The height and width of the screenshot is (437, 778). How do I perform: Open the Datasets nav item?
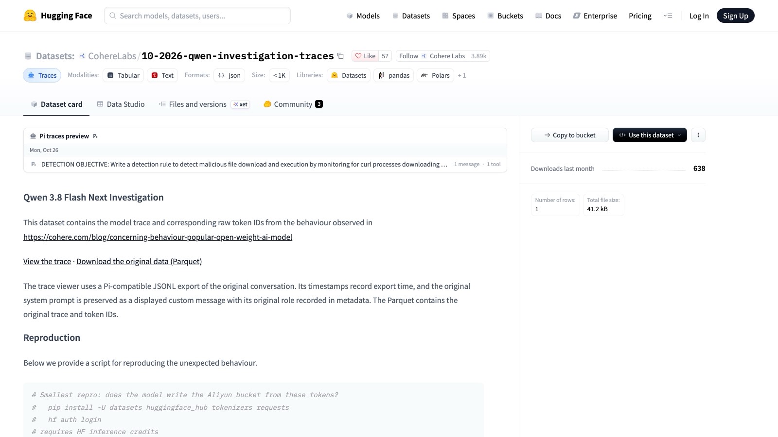(x=411, y=16)
